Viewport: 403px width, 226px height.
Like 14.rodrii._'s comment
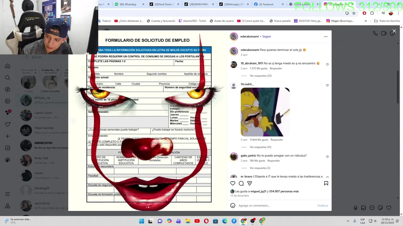[327, 85]
